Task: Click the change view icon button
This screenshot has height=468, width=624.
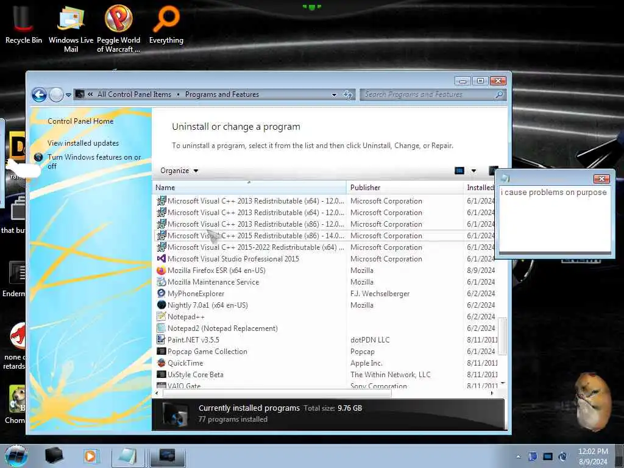Action: coord(459,171)
